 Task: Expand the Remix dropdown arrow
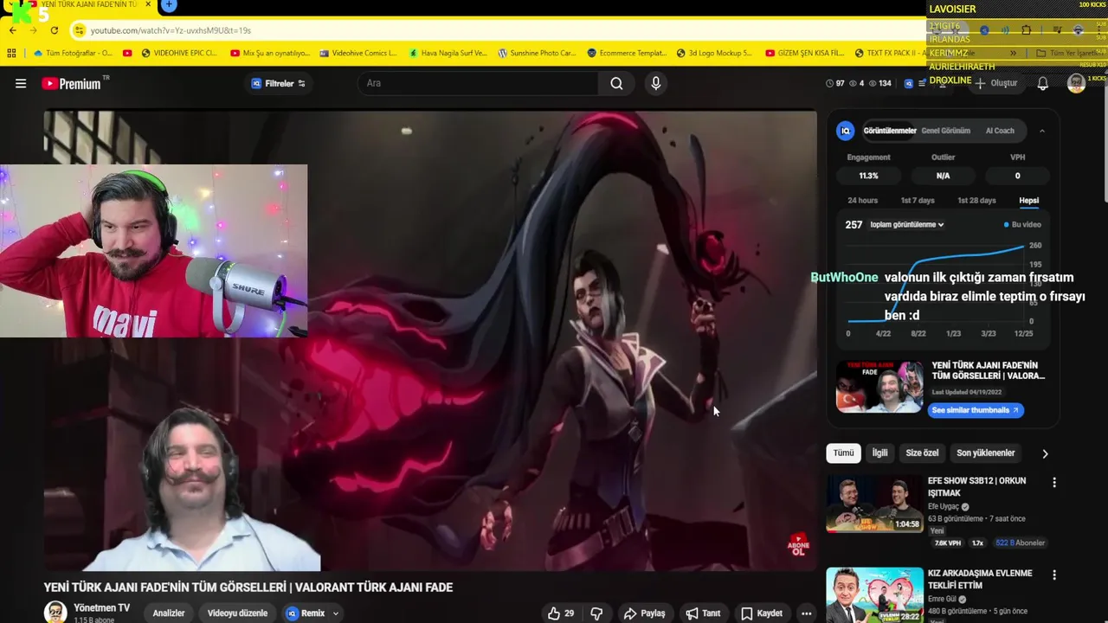coord(335,613)
